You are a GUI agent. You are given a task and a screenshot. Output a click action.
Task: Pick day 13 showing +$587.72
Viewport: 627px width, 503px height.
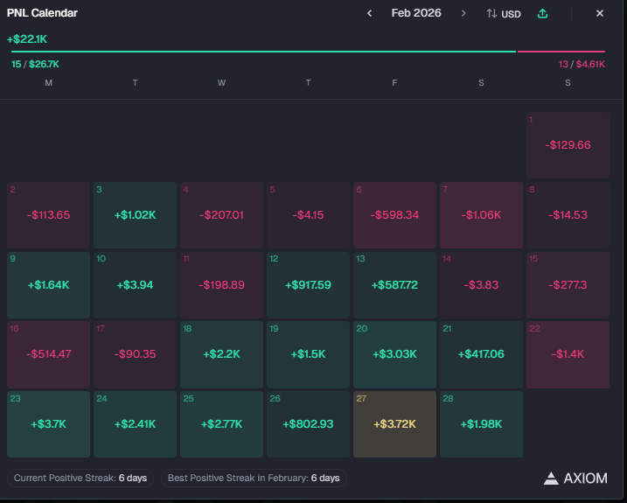click(x=394, y=285)
